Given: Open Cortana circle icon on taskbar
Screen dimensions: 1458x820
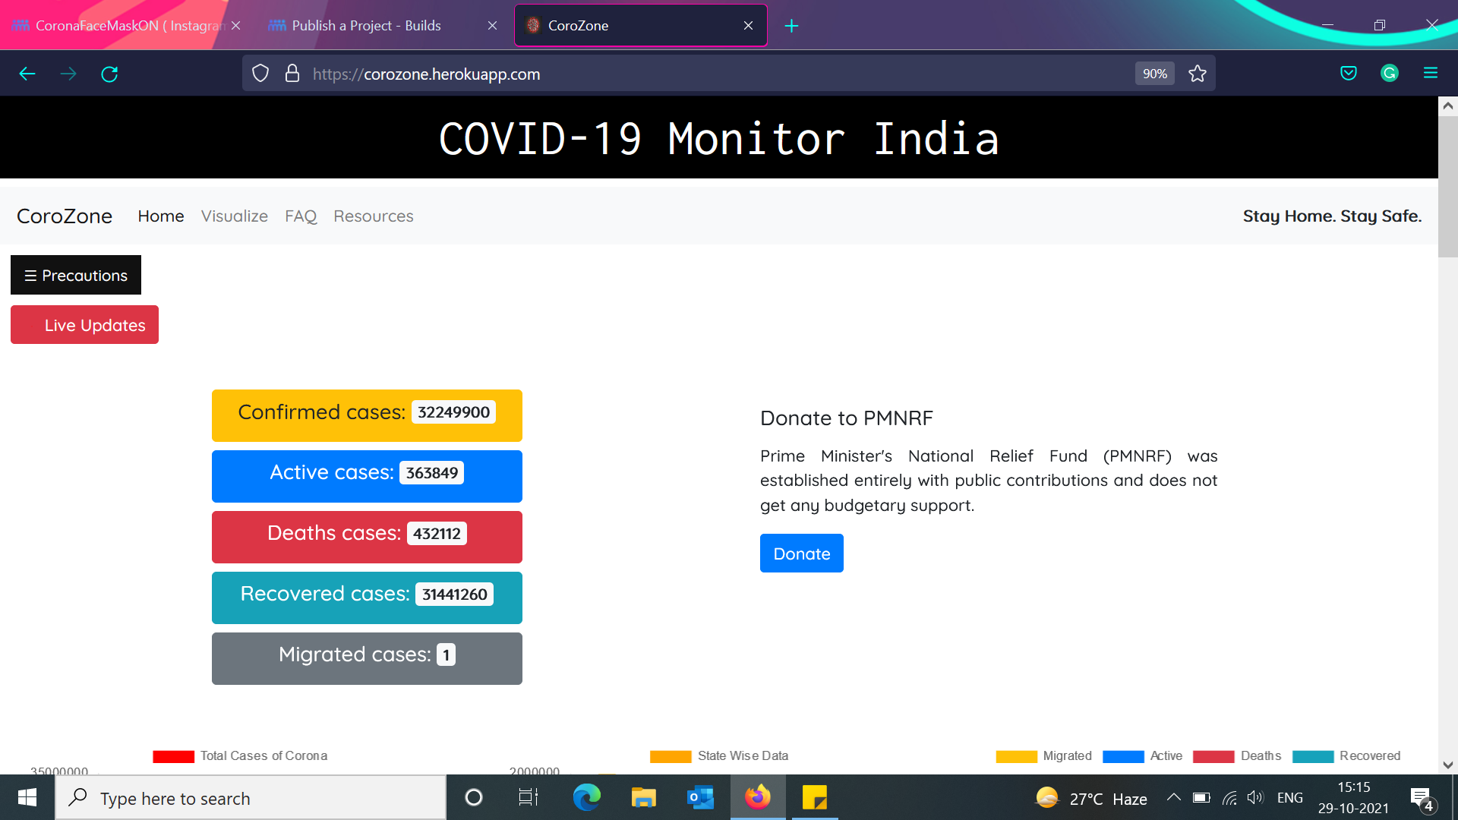Looking at the screenshot, I should click(474, 797).
